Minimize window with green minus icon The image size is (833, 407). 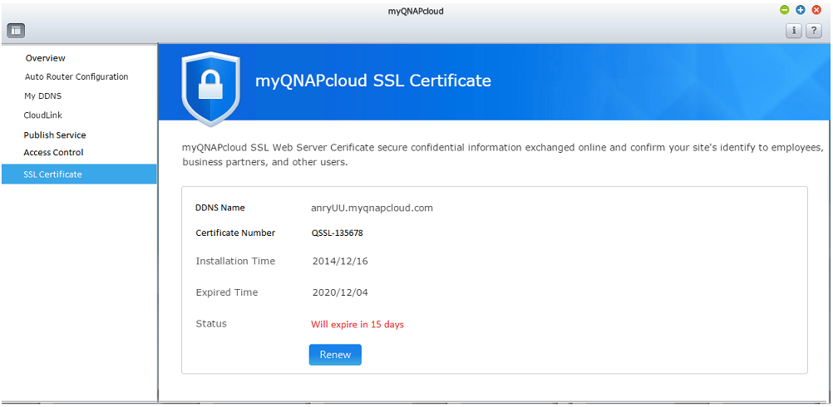coord(784,10)
